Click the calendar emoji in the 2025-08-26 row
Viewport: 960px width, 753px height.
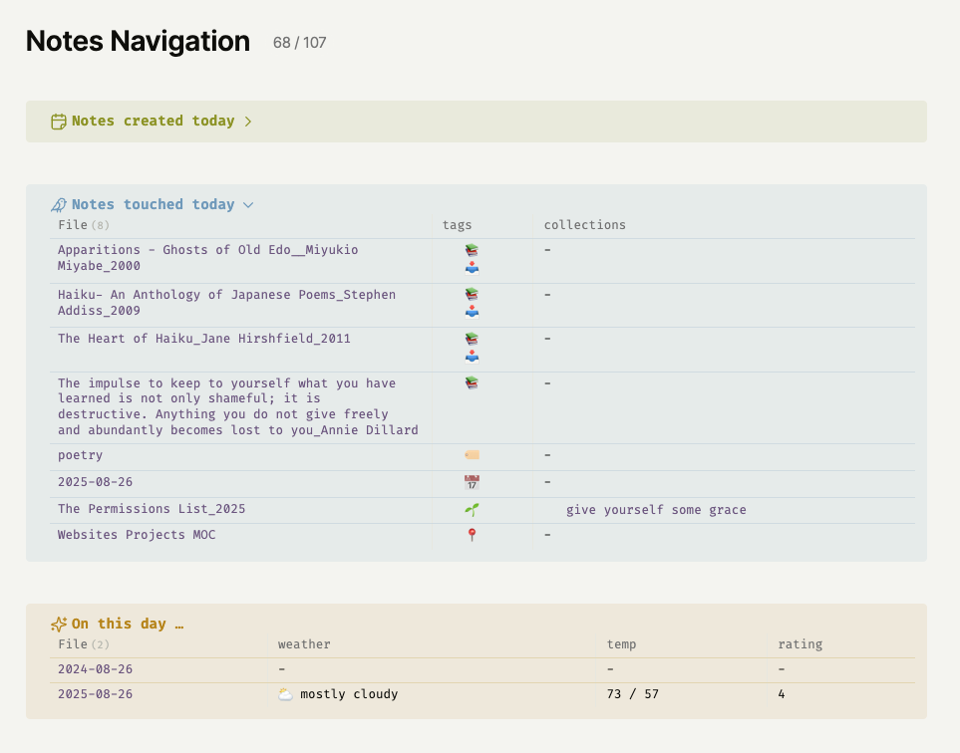(x=472, y=482)
